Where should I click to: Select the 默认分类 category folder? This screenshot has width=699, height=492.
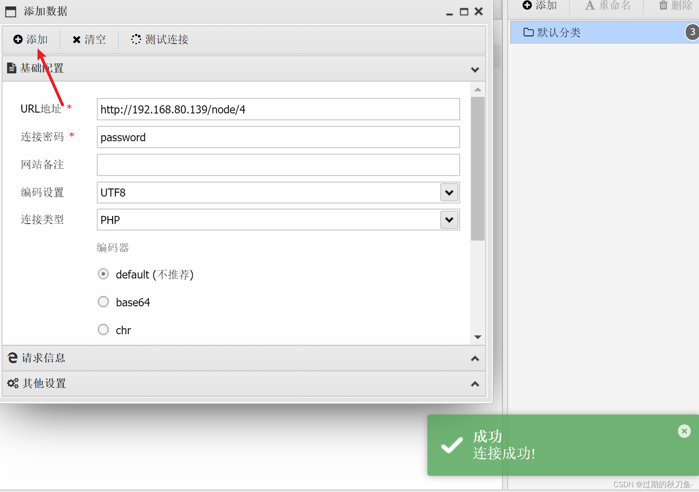tap(605, 32)
